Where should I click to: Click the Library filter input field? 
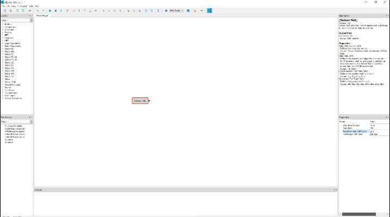coord(19,20)
